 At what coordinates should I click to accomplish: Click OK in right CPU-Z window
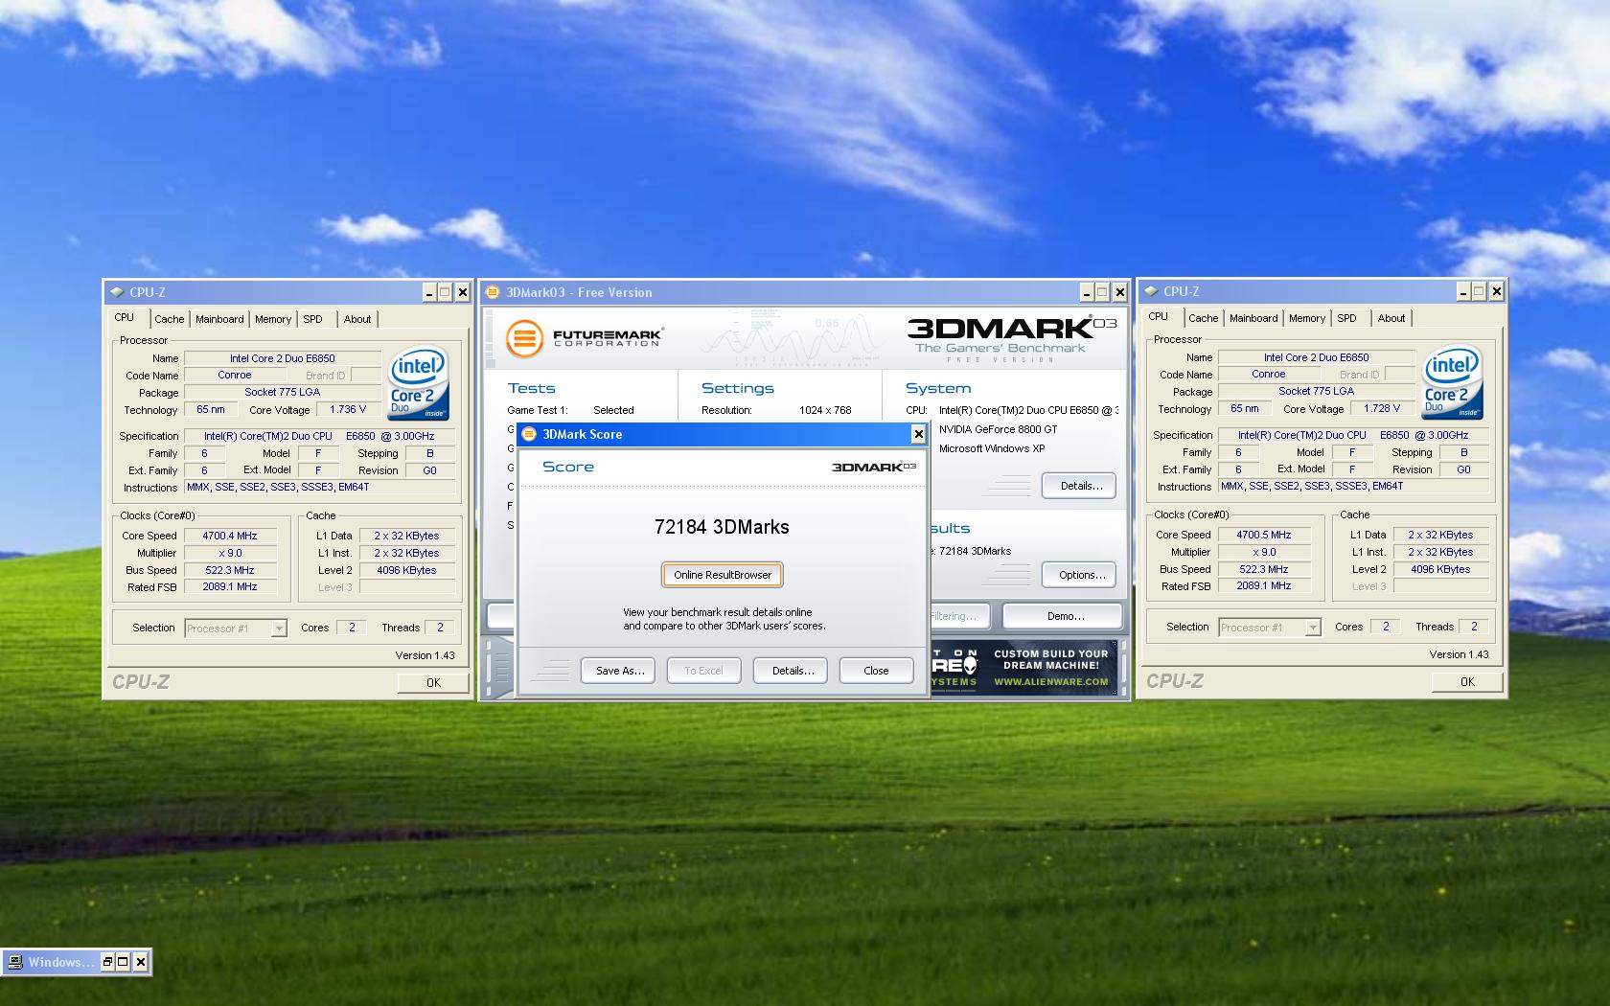coord(1467,682)
